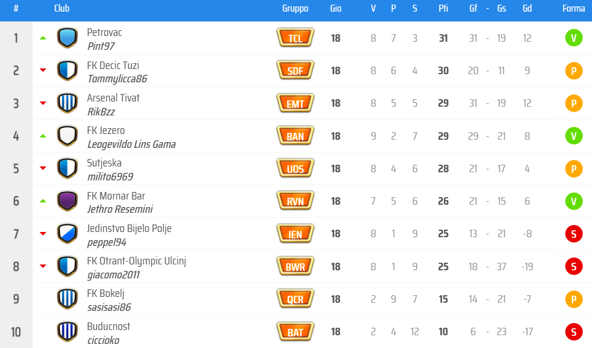Viewport: 592px width, 348px height.
Task: Click FK Jezero's white shield crest
Action: pos(67,136)
